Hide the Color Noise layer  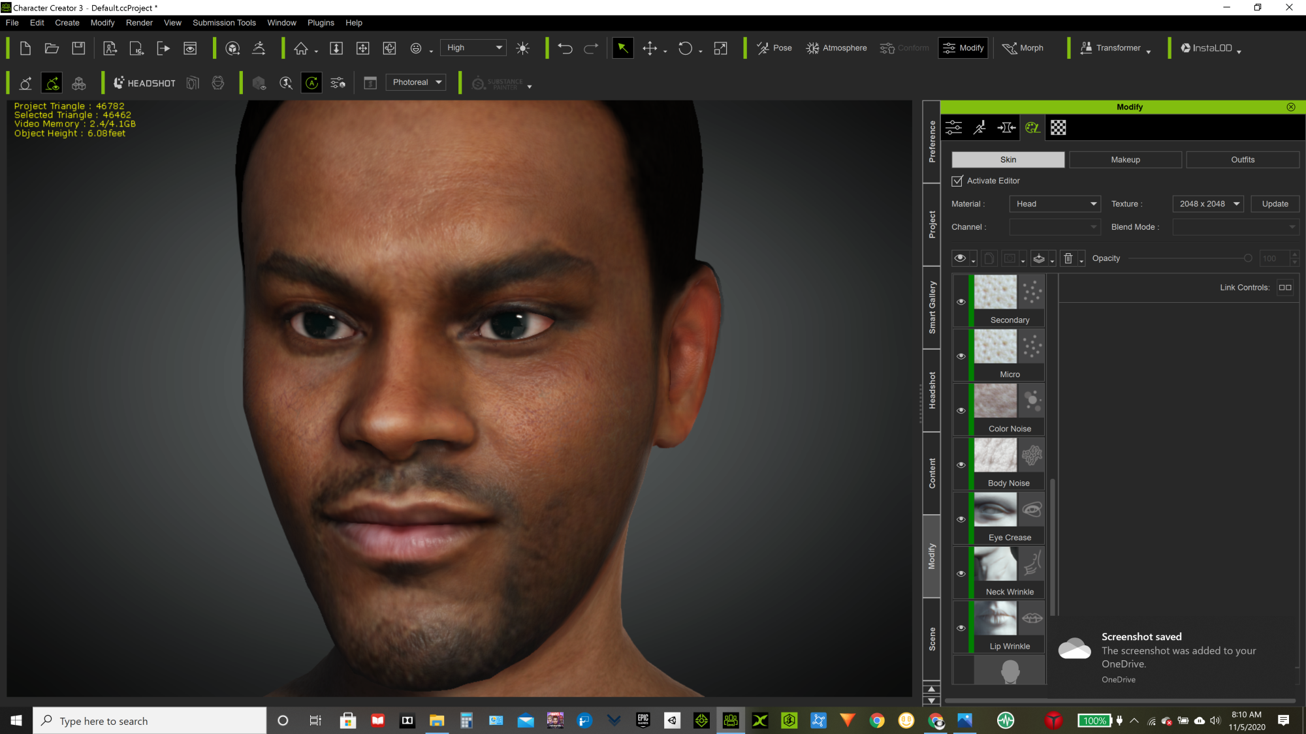click(961, 410)
